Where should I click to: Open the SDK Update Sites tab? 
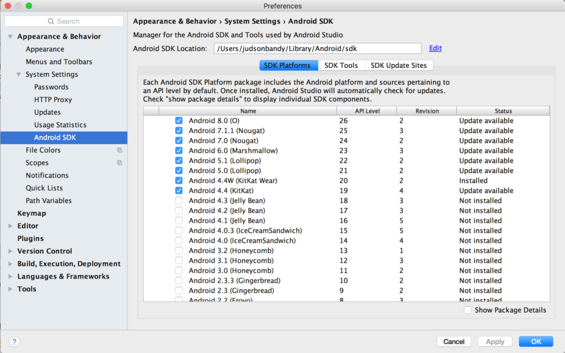pos(398,65)
